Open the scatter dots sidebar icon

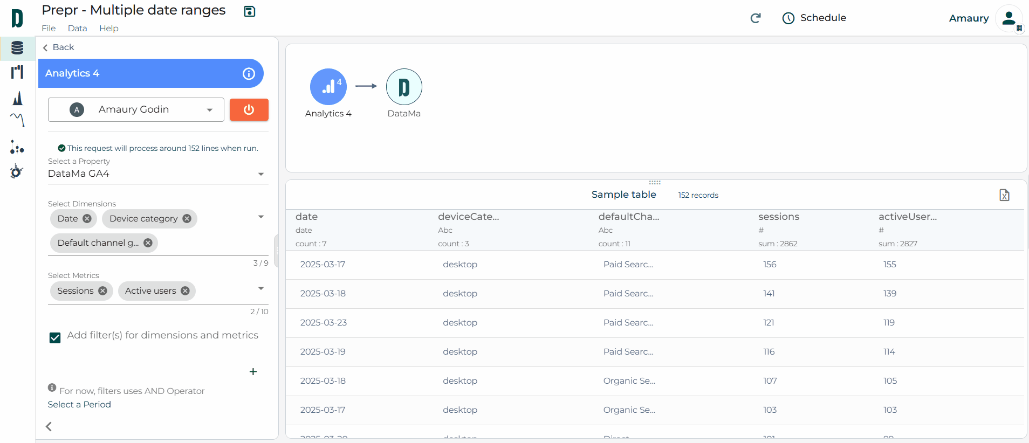(17, 147)
